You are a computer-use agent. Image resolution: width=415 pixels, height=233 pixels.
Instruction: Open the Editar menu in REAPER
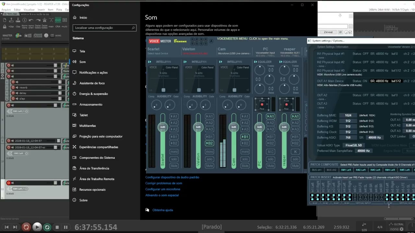(x=17, y=10)
